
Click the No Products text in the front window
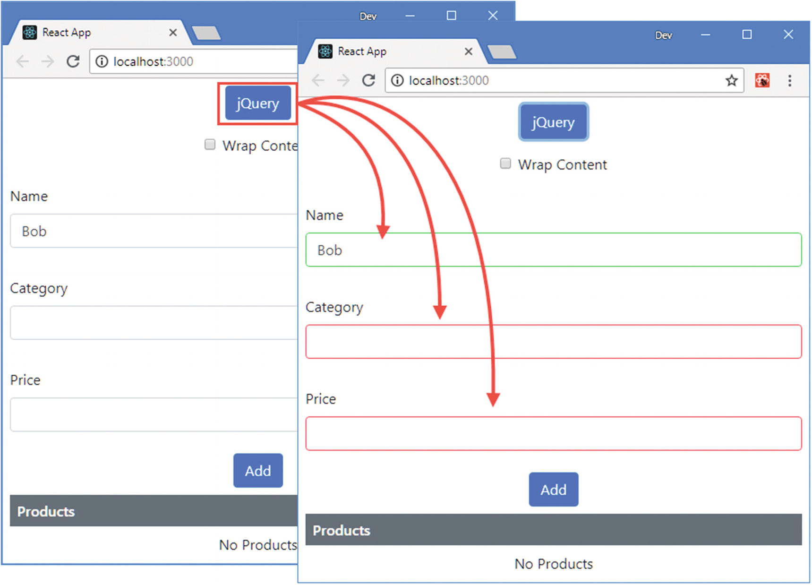pyautogui.click(x=553, y=564)
